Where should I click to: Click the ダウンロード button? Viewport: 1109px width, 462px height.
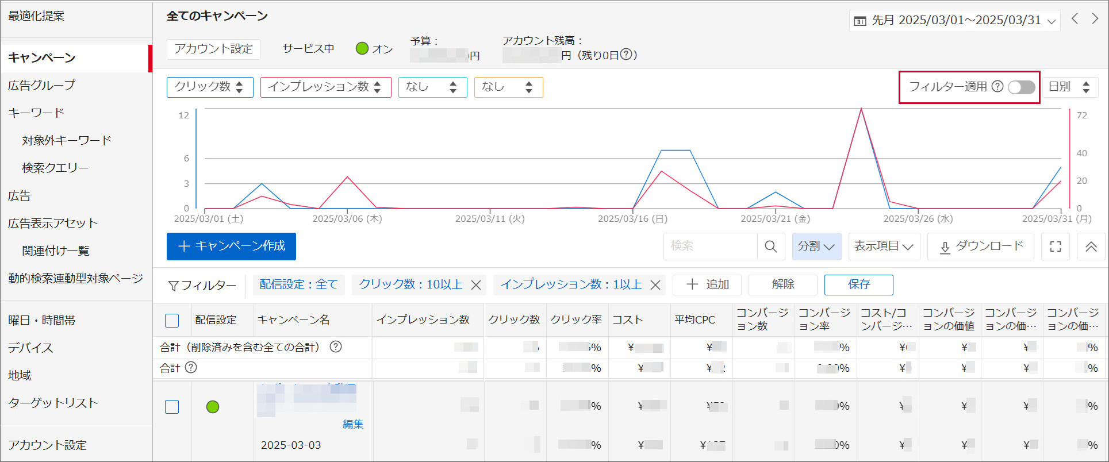pyautogui.click(x=981, y=247)
